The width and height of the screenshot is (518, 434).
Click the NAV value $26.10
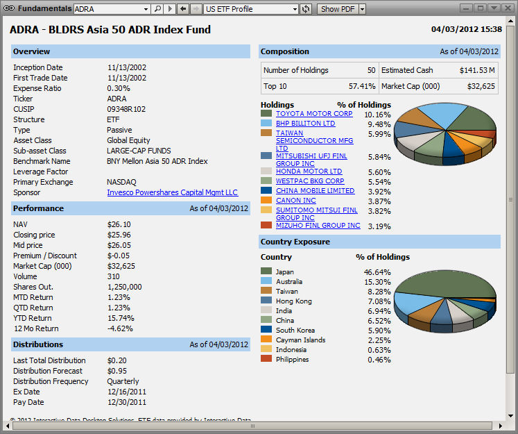coord(119,224)
